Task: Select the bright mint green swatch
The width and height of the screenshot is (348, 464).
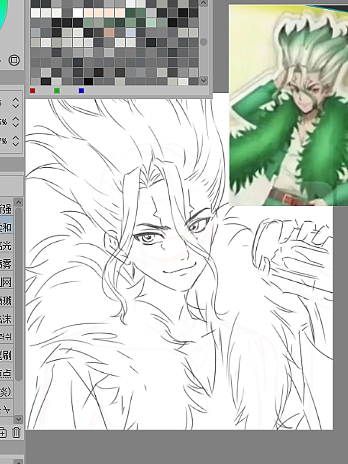Action: 151,23
